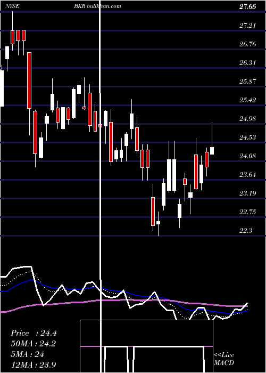266x373 pixels.
Task: Select the 23.19 price axis label
Action: tap(247, 193)
